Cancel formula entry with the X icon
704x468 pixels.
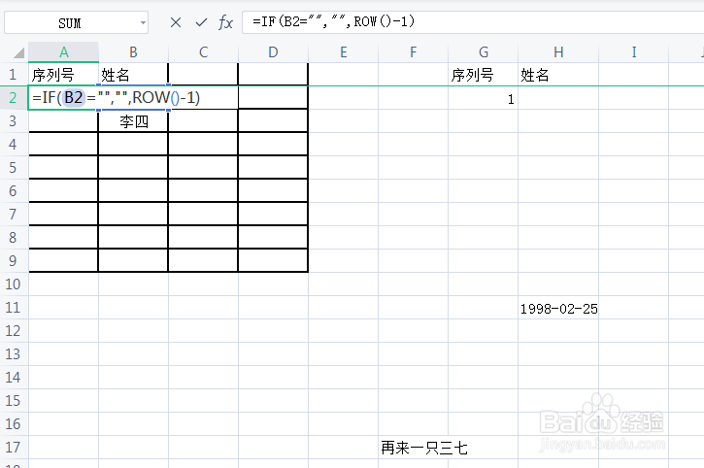pyautogui.click(x=176, y=22)
